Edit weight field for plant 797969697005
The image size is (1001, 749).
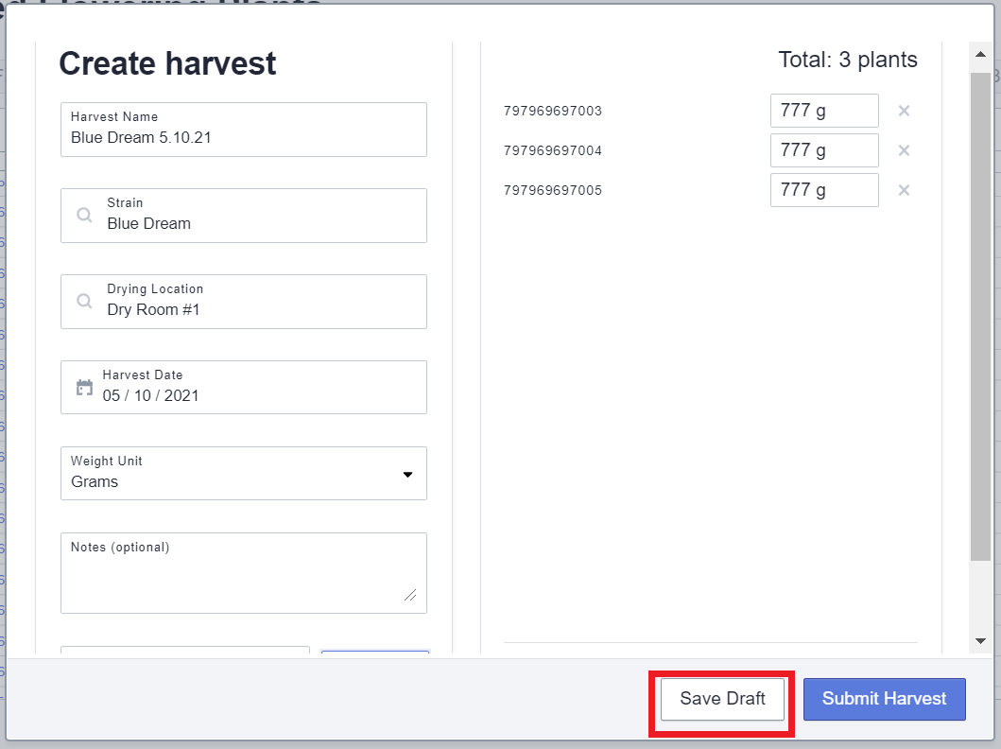coord(823,190)
